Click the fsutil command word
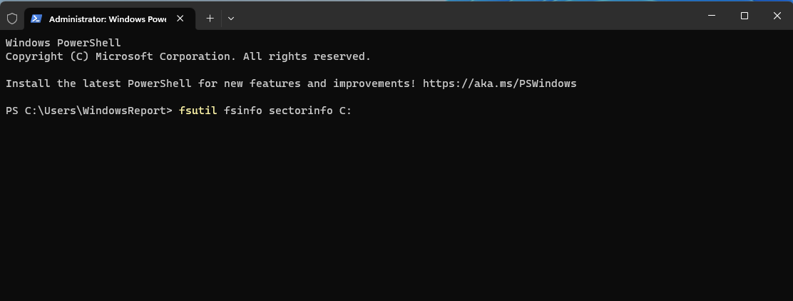The width and height of the screenshot is (793, 301). coord(198,111)
